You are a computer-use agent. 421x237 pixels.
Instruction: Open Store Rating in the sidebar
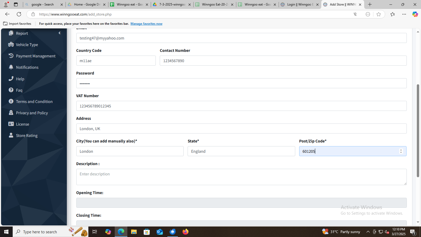27,136
